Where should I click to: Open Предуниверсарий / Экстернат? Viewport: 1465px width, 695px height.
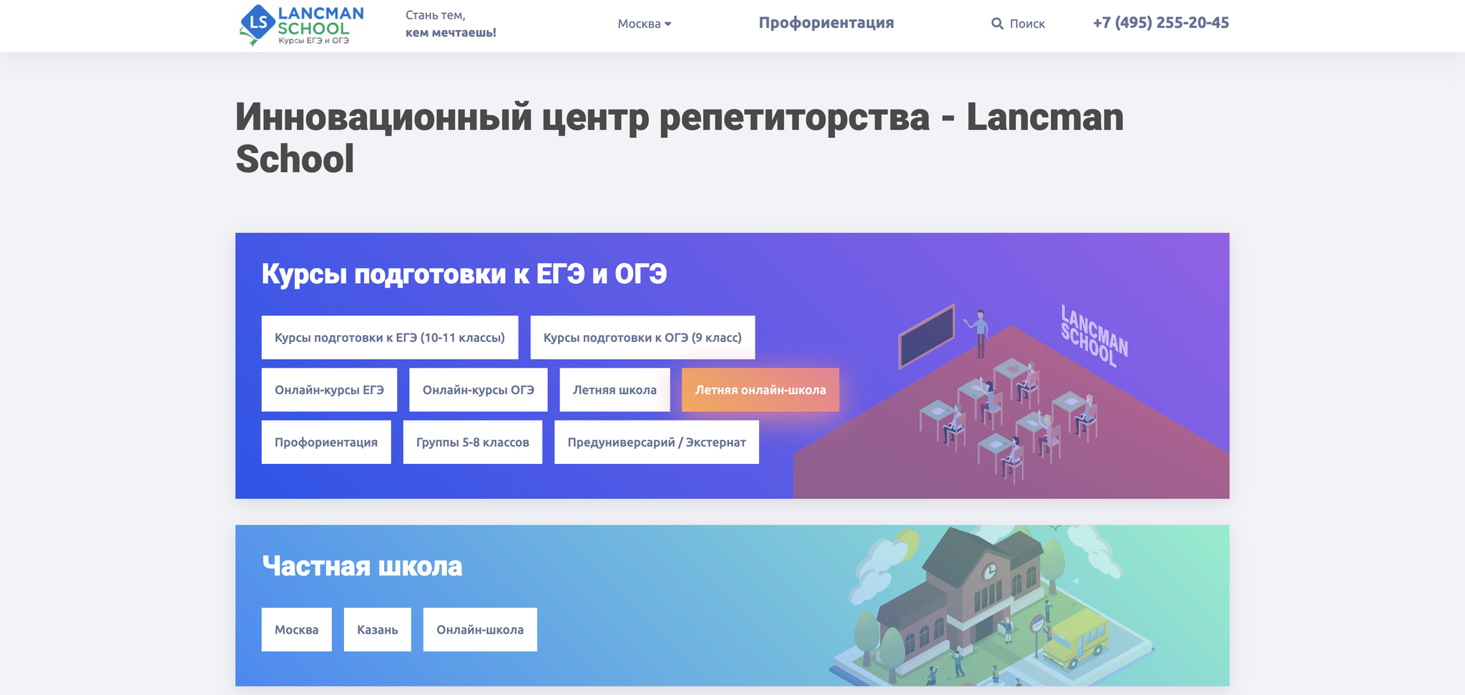point(657,442)
